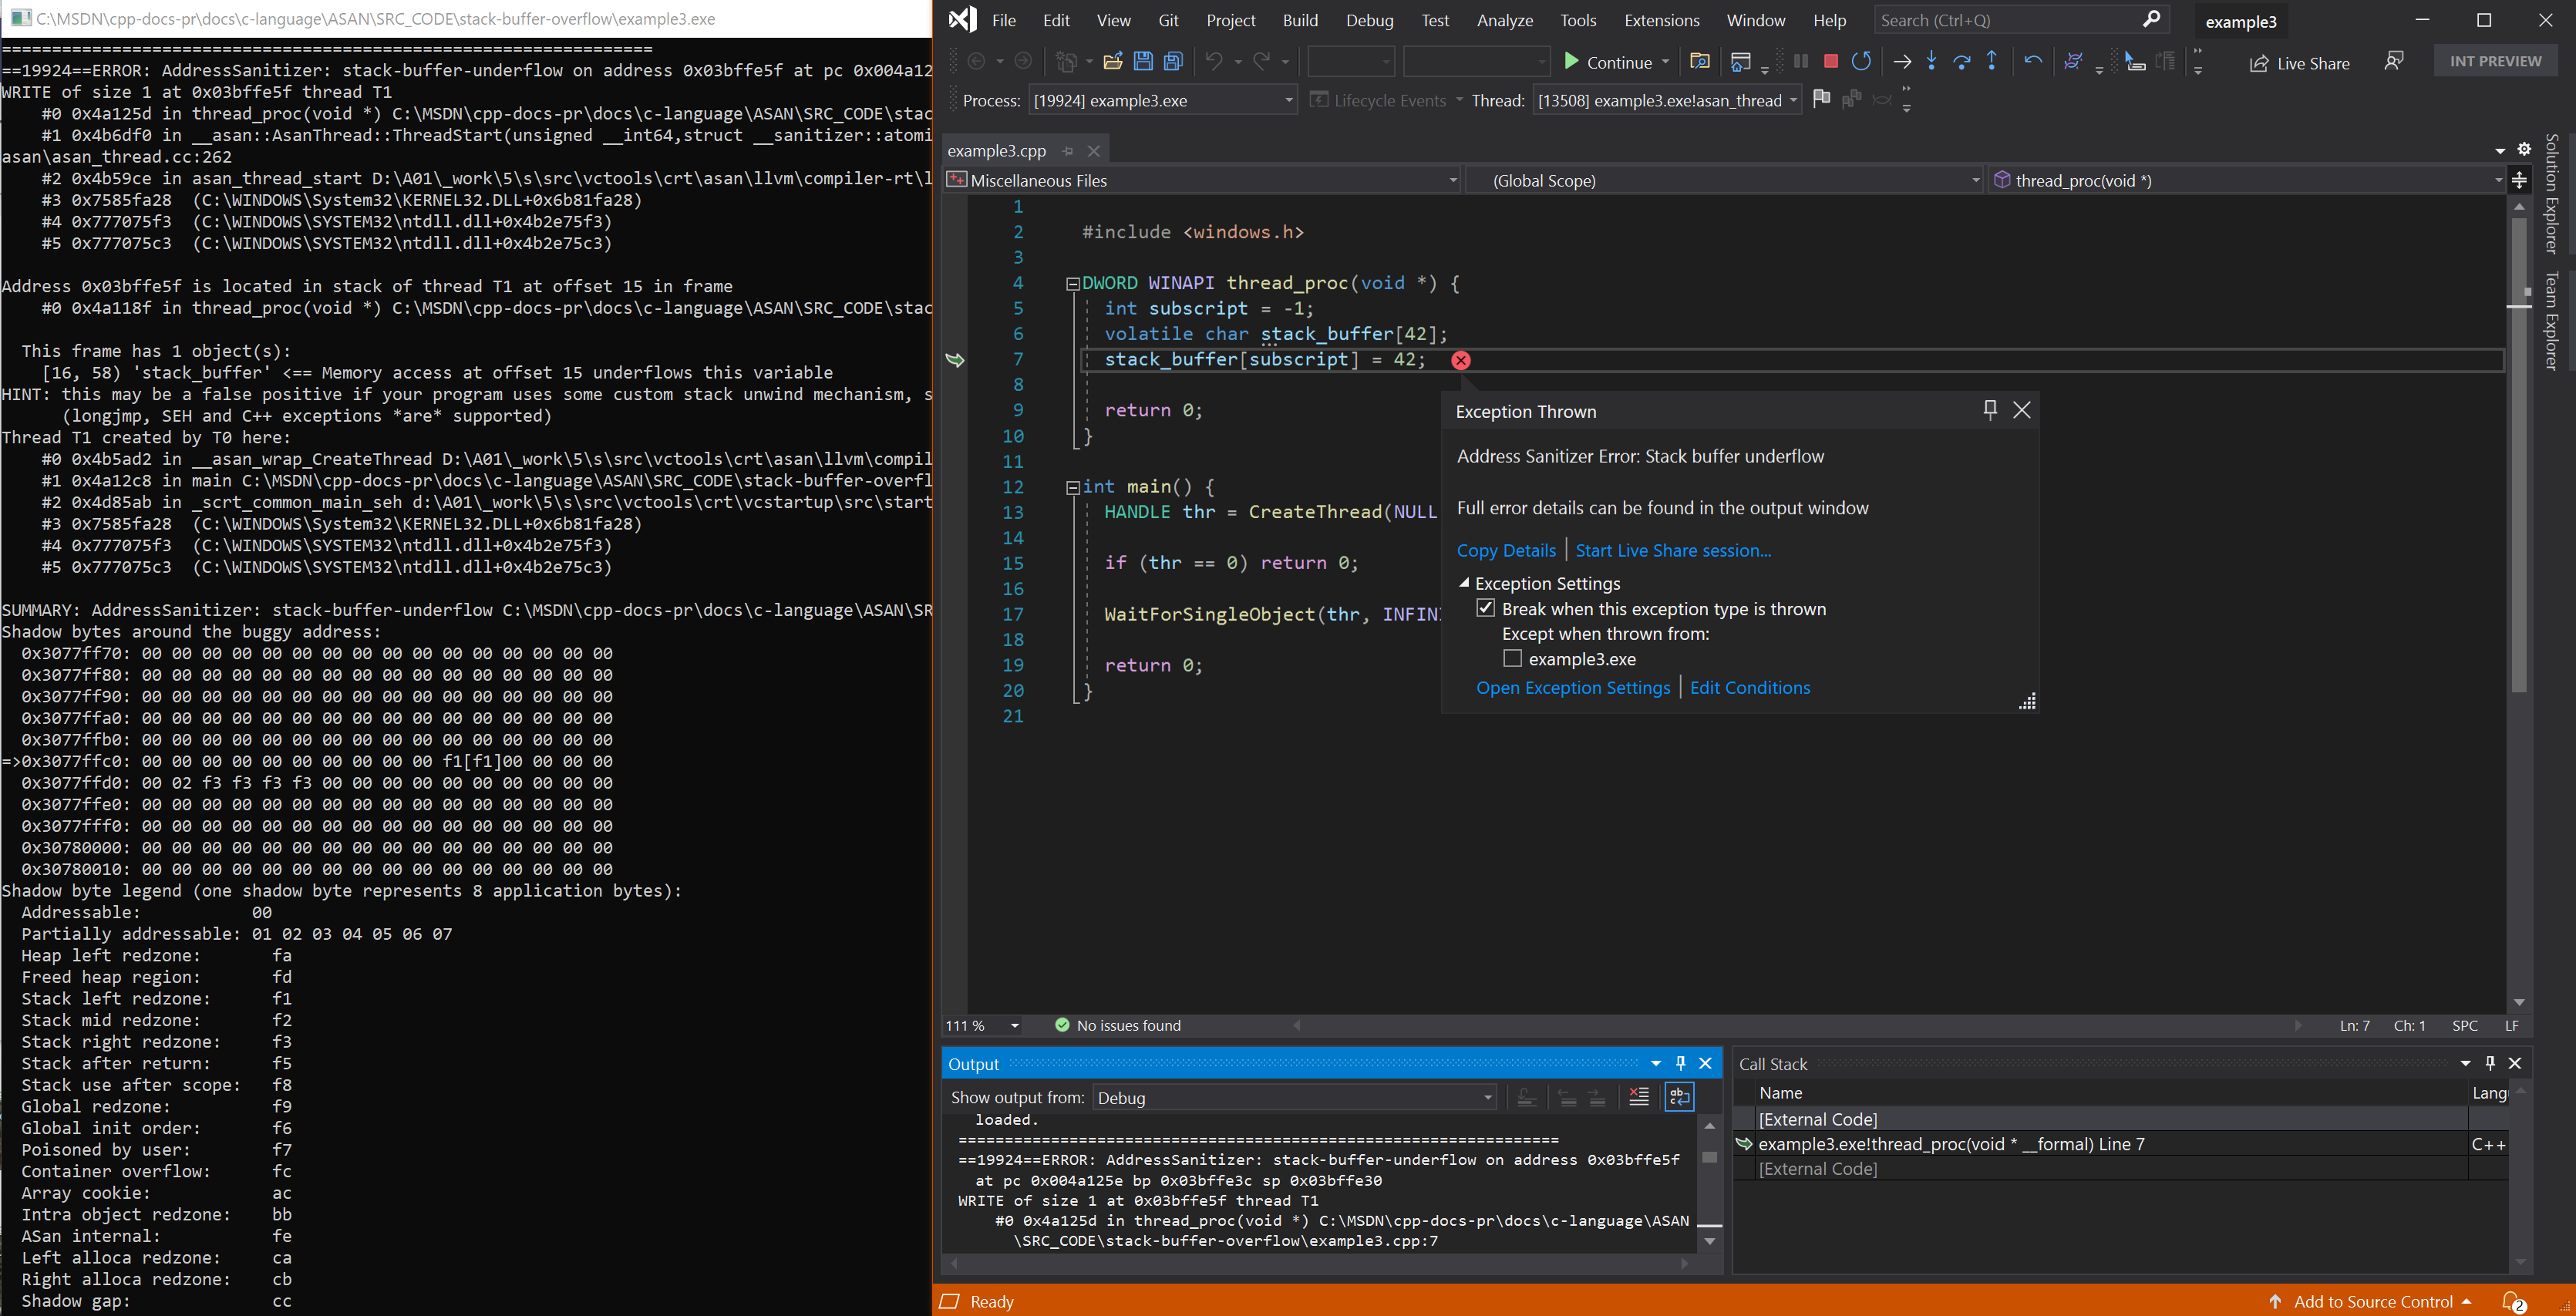Click the Step Into debug icon

click(1931, 62)
